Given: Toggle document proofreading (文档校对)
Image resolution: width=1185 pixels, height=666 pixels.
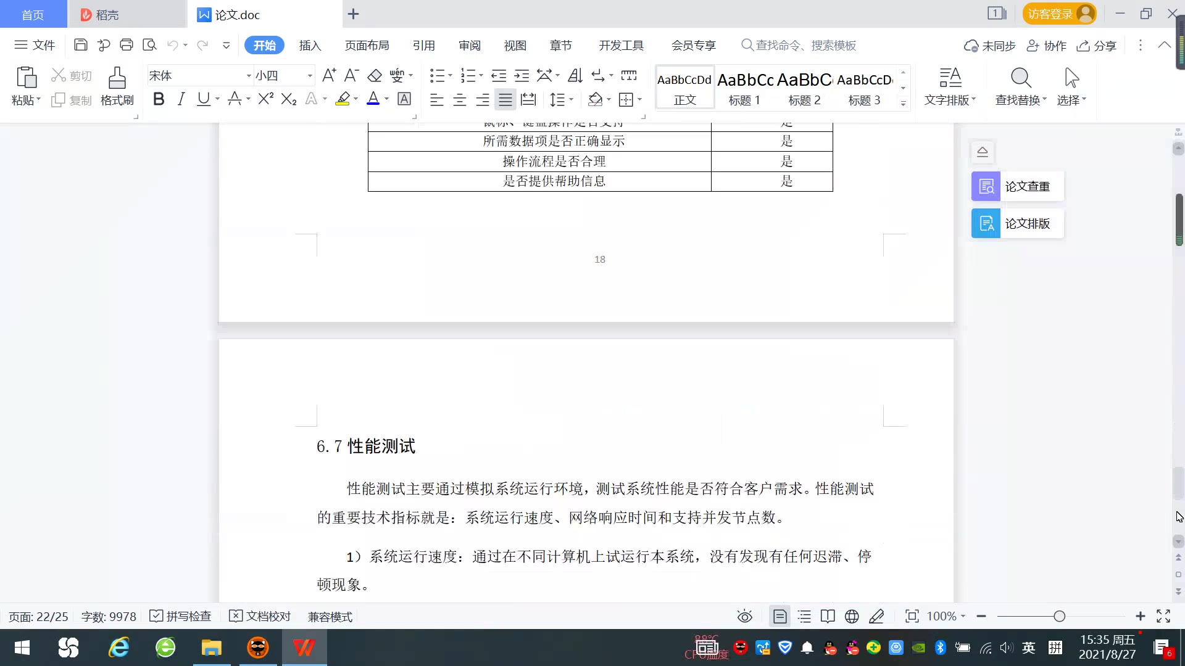Looking at the screenshot, I should [x=260, y=616].
